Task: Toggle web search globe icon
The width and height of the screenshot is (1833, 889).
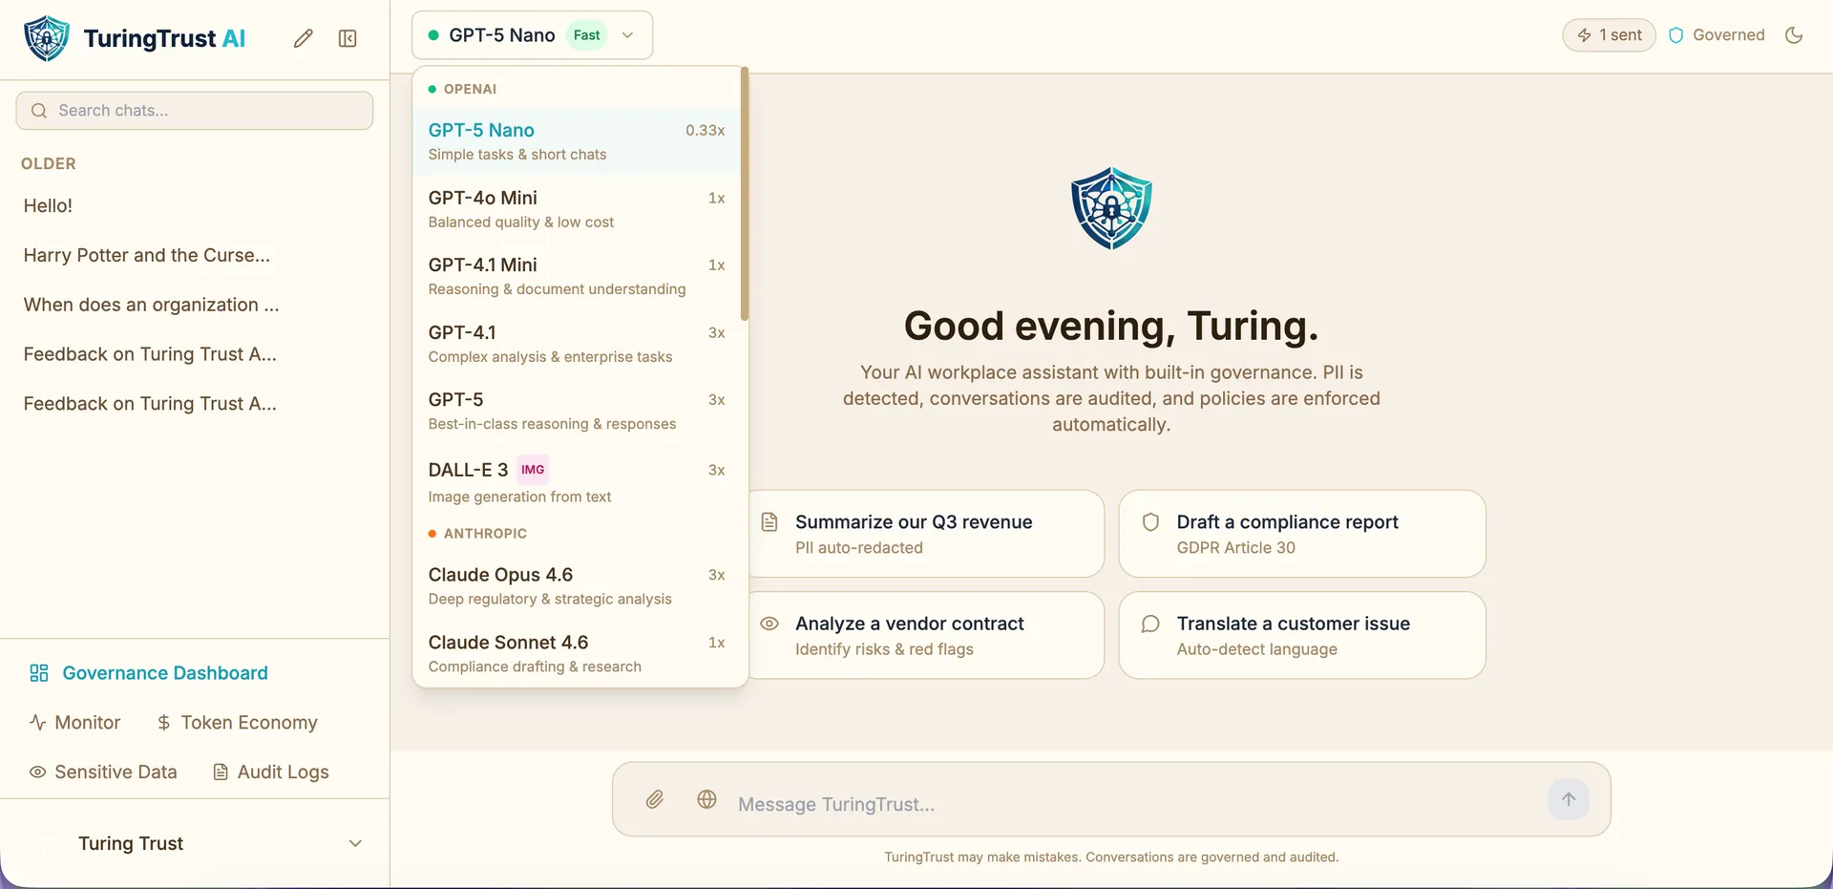Action: (706, 799)
